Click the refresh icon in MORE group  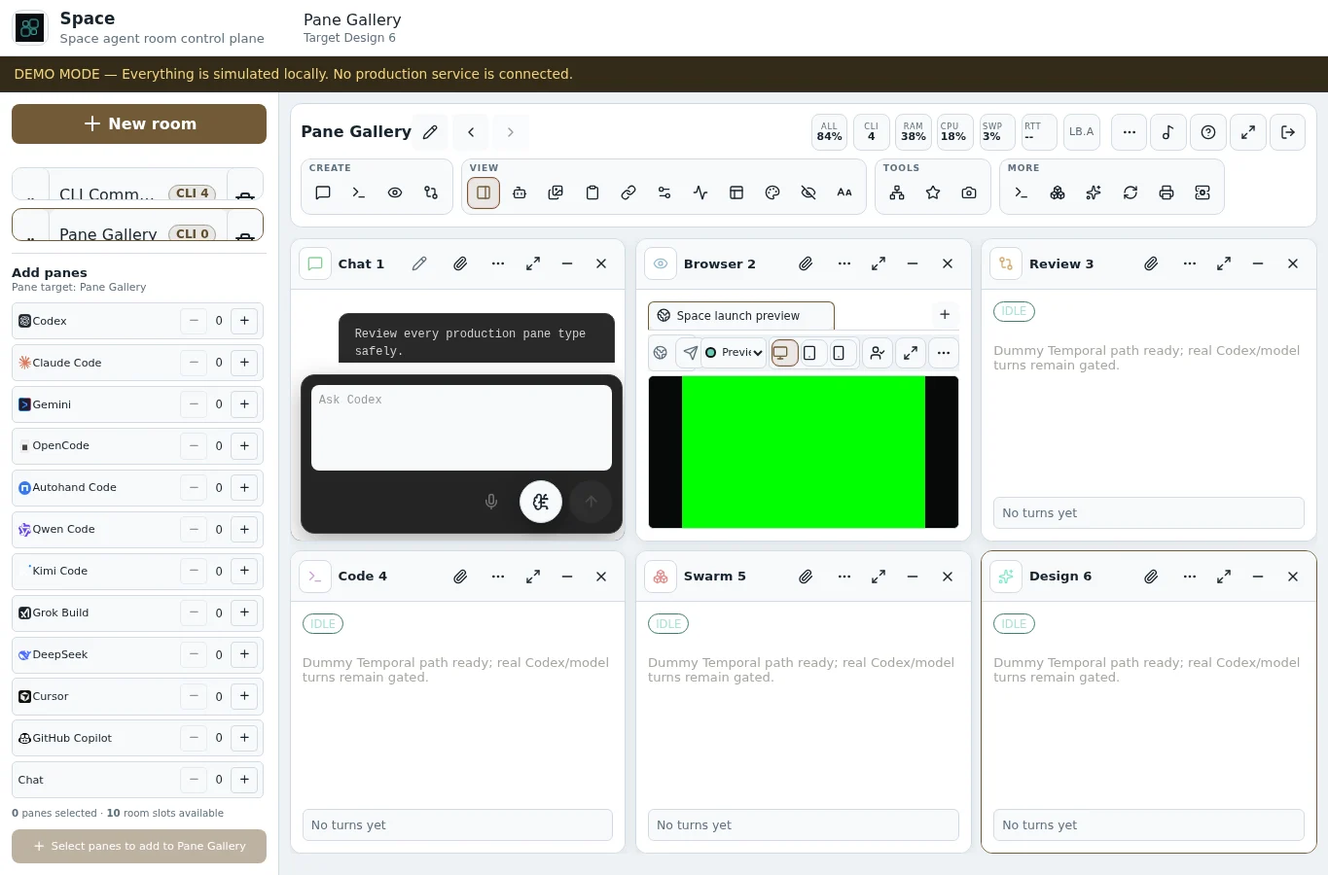[1131, 192]
